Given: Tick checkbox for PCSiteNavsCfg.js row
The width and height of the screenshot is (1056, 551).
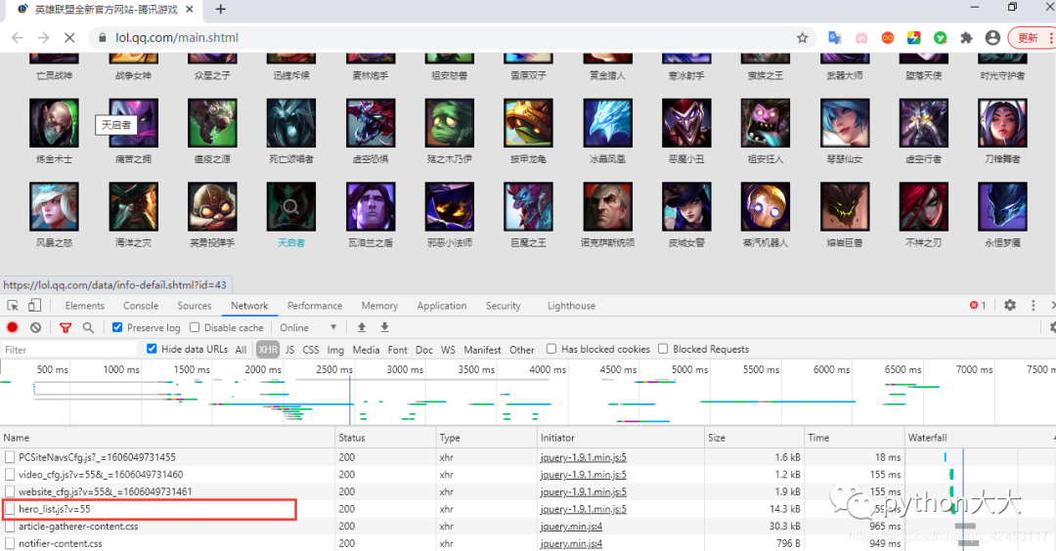Looking at the screenshot, I should click(x=10, y=457).
